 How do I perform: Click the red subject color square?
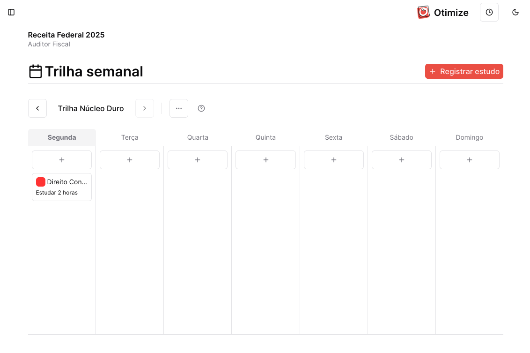tap(41, 182)
